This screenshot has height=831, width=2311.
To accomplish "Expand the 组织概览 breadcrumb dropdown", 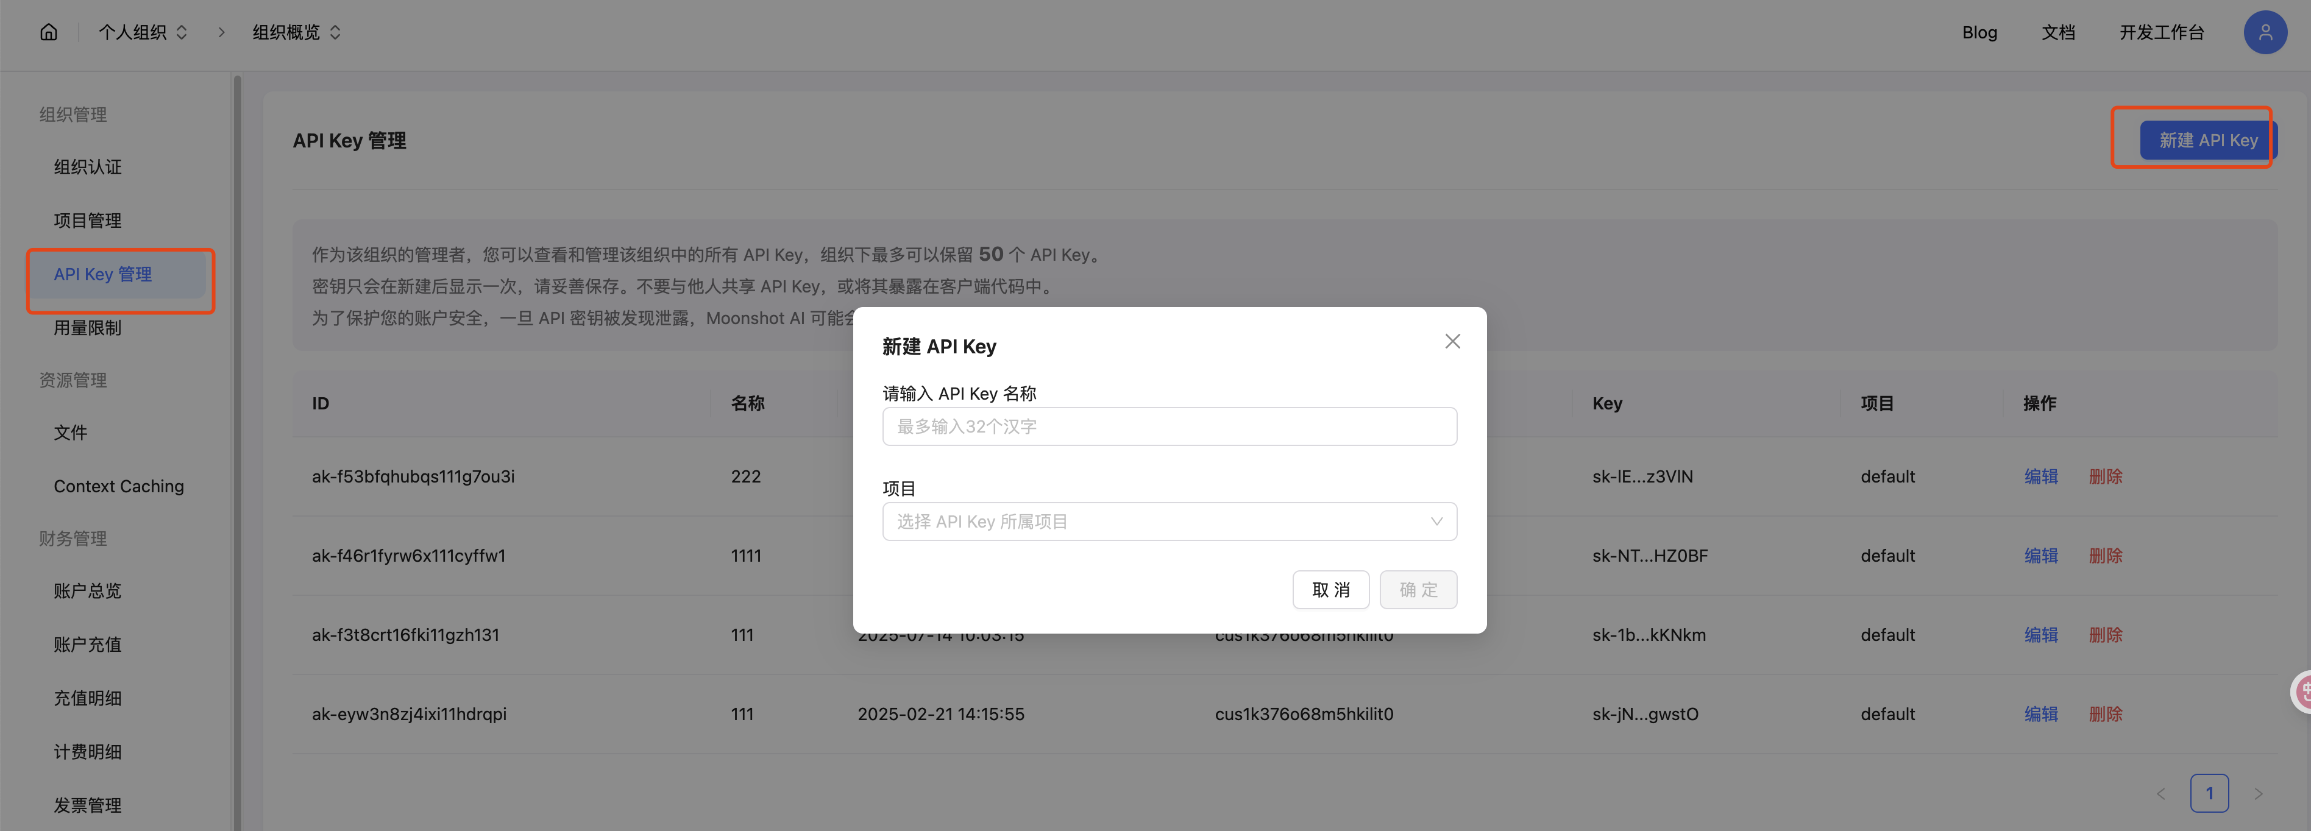I will point(296,32).
